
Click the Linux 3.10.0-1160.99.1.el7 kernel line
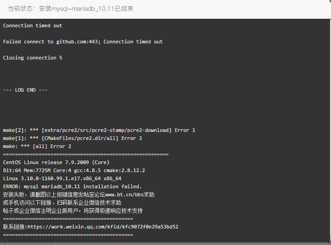pyautogui.click(x=62, y=178)
